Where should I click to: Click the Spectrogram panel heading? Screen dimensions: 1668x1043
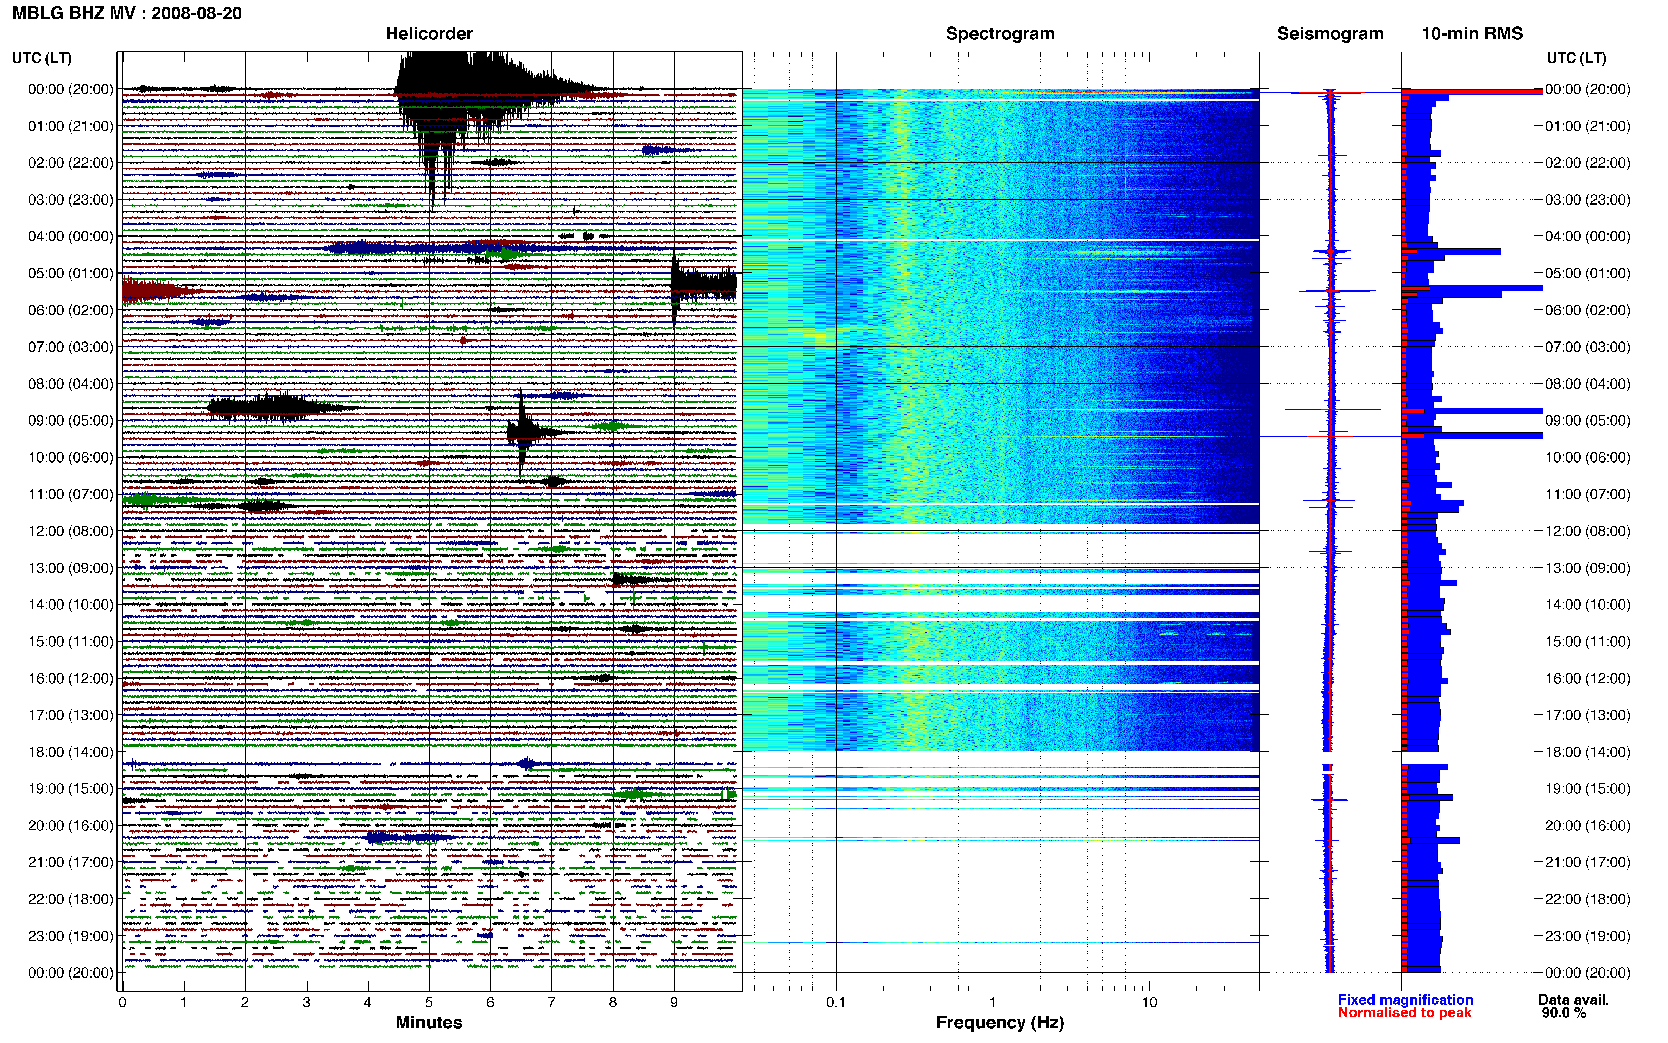1000,33
